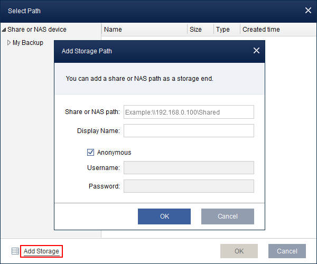Select the My Backup tree item
Image resolution: width=317 pixels, height=264 pixels.
[x=28, y=43]
